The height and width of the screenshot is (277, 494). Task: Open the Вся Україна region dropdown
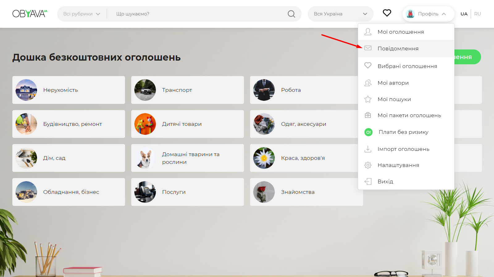click(340, 14)
